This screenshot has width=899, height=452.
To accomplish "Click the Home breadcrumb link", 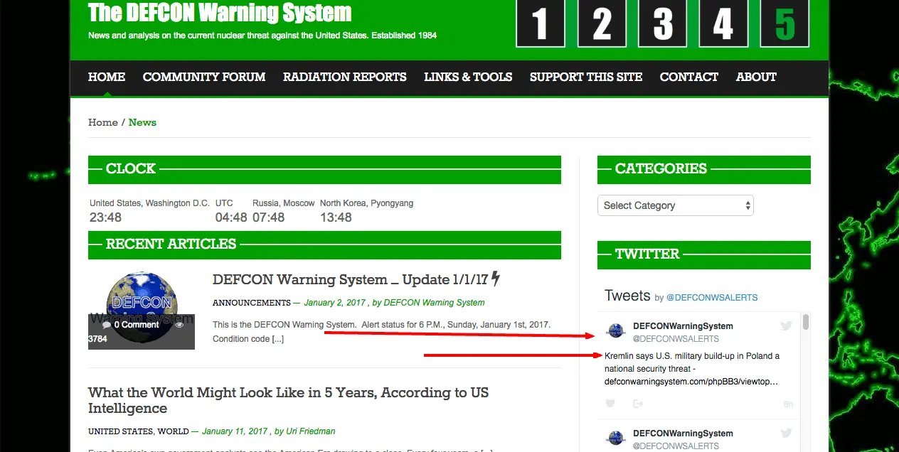I will click(x=102, y=122).
